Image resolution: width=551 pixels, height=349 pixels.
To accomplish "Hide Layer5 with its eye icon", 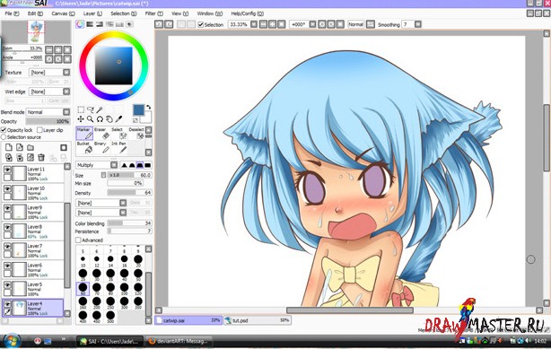I will pos(7,285).
